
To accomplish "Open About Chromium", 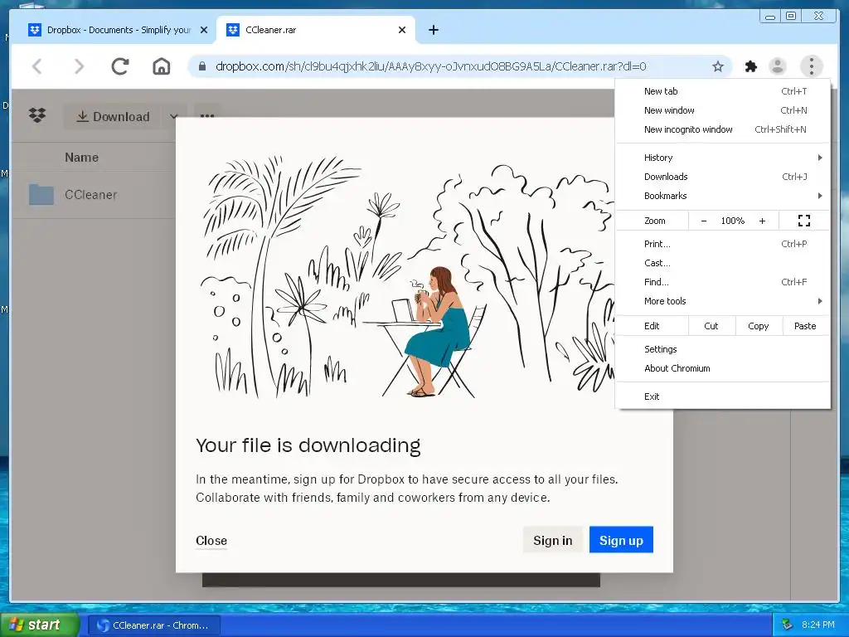I will (x=723, y=368).
